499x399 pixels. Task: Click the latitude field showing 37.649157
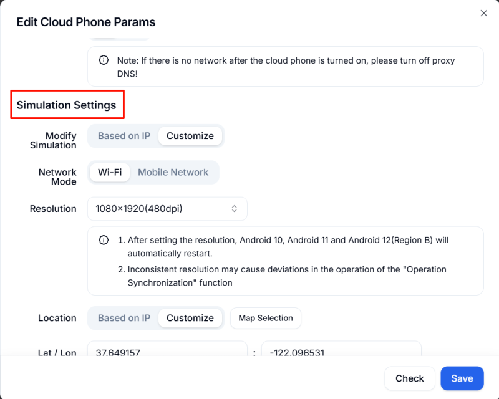pyautogui.click(x=167, y=350)
